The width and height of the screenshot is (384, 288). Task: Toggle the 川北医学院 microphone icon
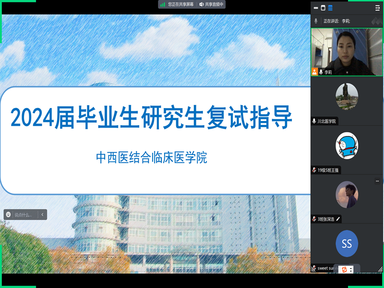(x=314, y=121)
